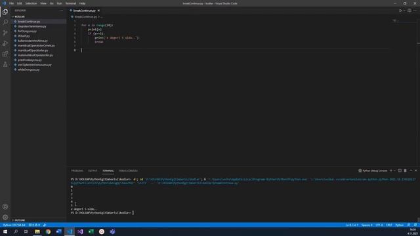
Task: Open the Extensions view
Action: [x=5, y=54]
